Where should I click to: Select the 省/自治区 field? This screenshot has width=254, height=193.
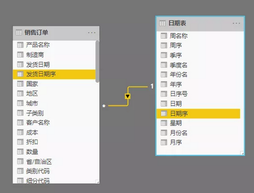(x=54, y=161)
